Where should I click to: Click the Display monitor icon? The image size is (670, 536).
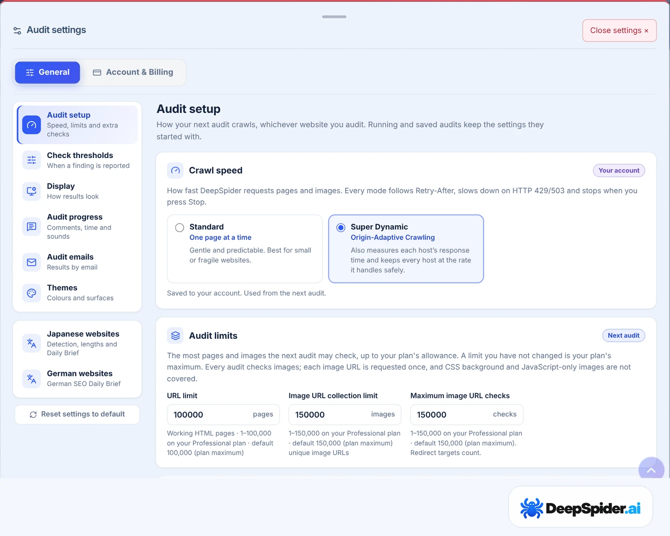tap(31, 191)
